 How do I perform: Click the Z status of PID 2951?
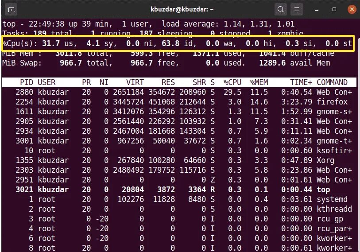pyautogui.click(x=213, y=180)
